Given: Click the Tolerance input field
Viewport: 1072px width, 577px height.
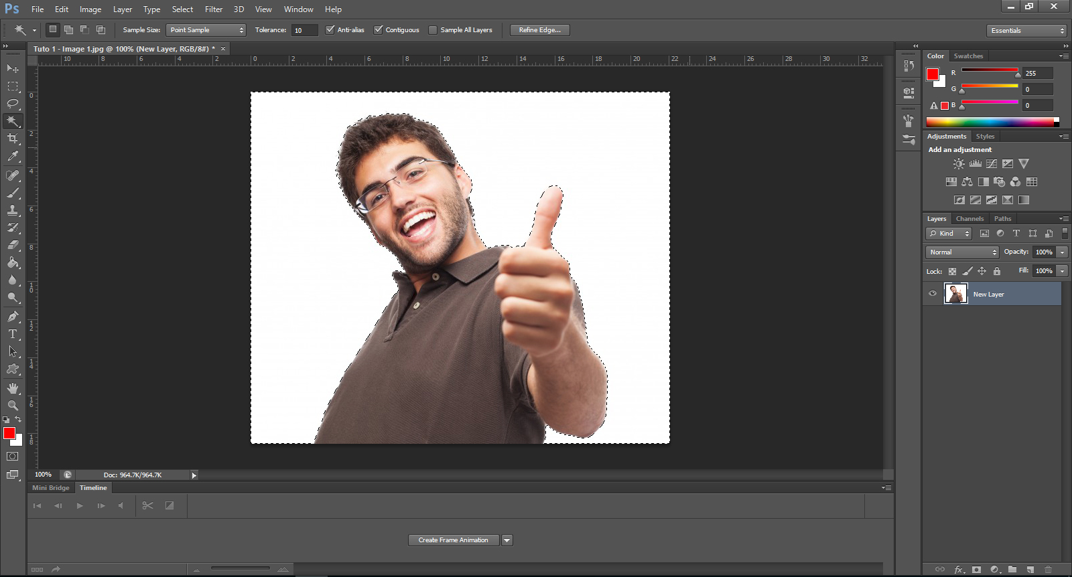Looking at the screenshot, I should pyautogui.click(x=304, y=30).
